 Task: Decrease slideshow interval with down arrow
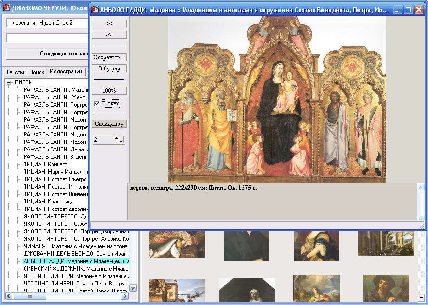[120, 141]
